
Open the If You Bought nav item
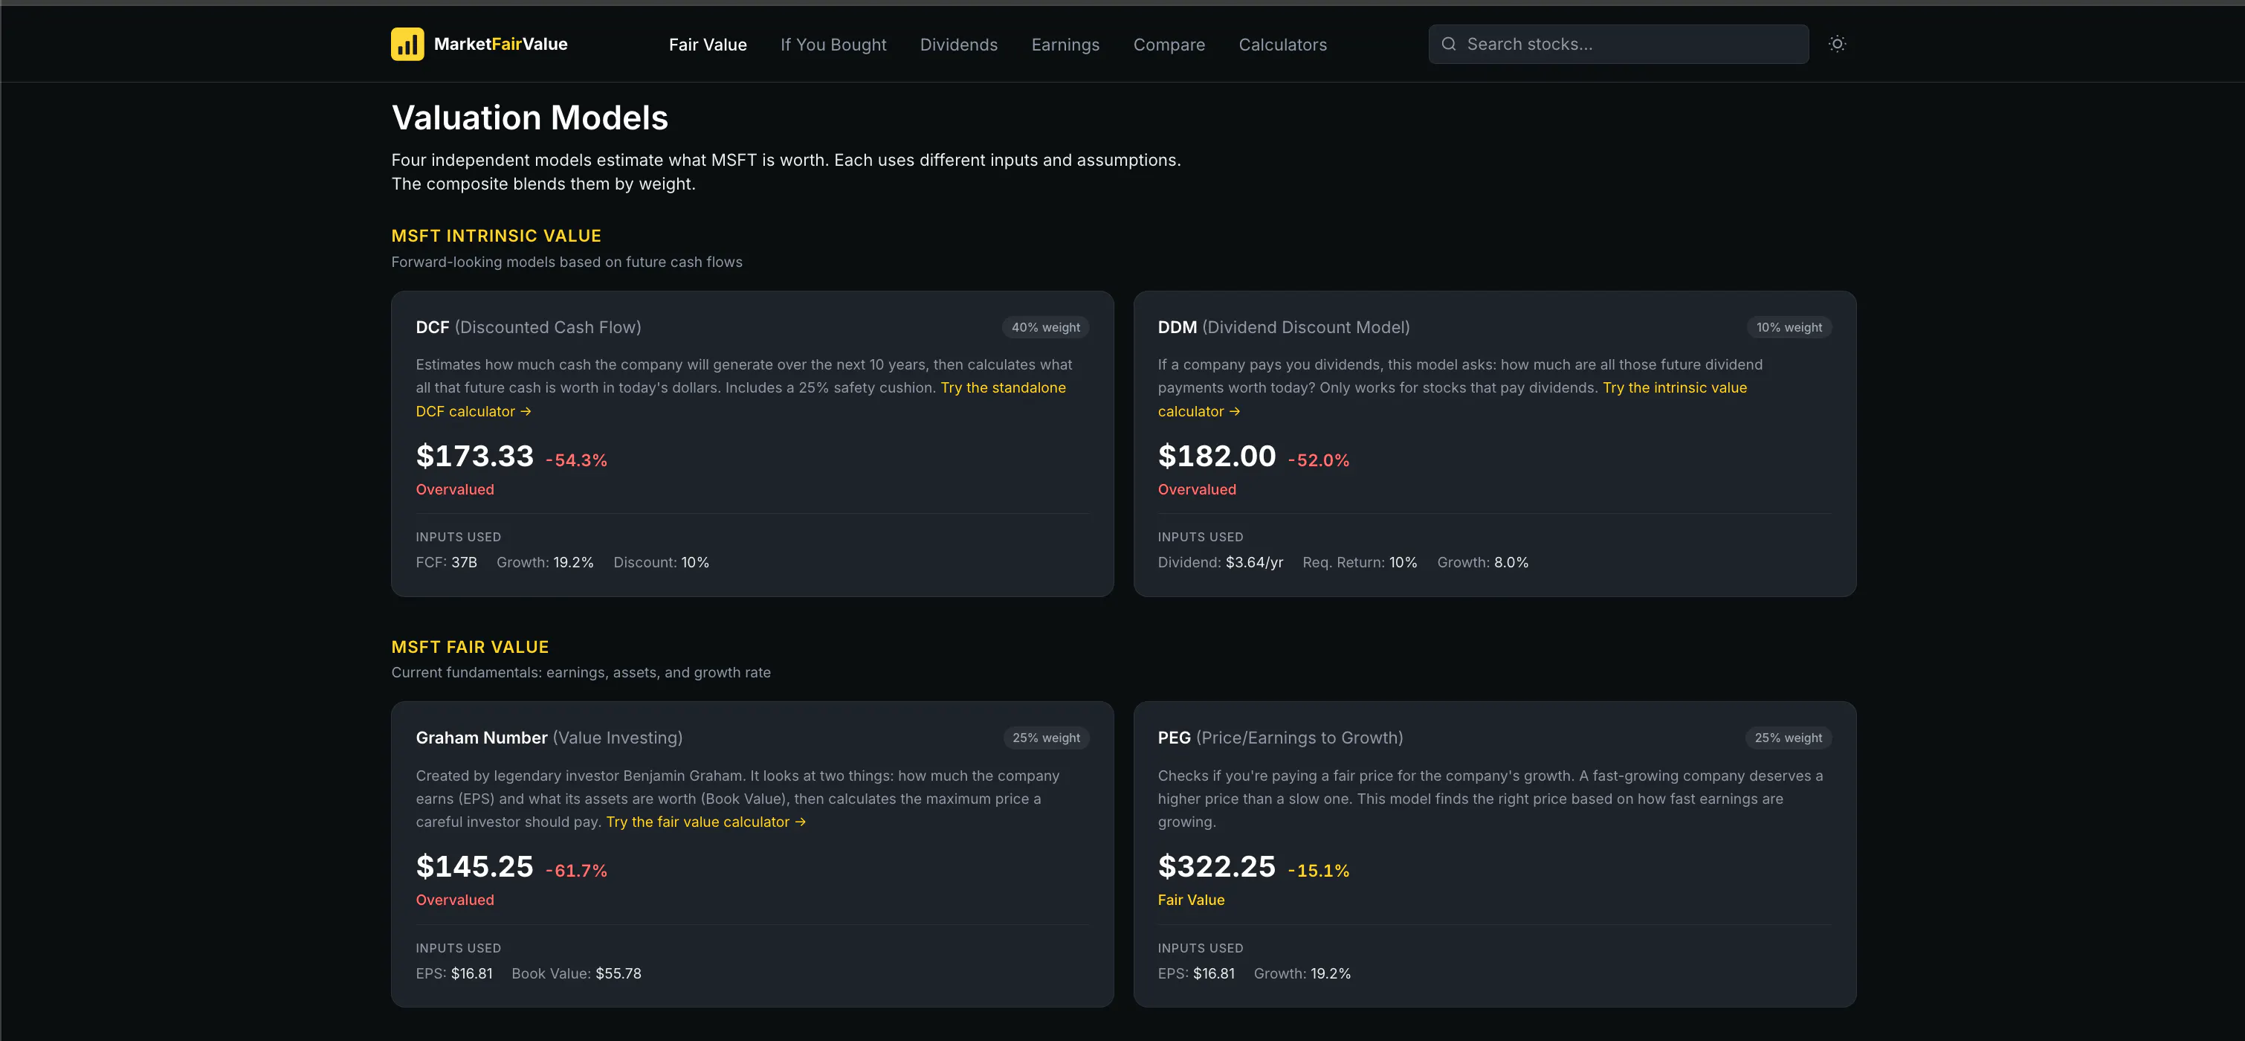(x=833, y=45)
